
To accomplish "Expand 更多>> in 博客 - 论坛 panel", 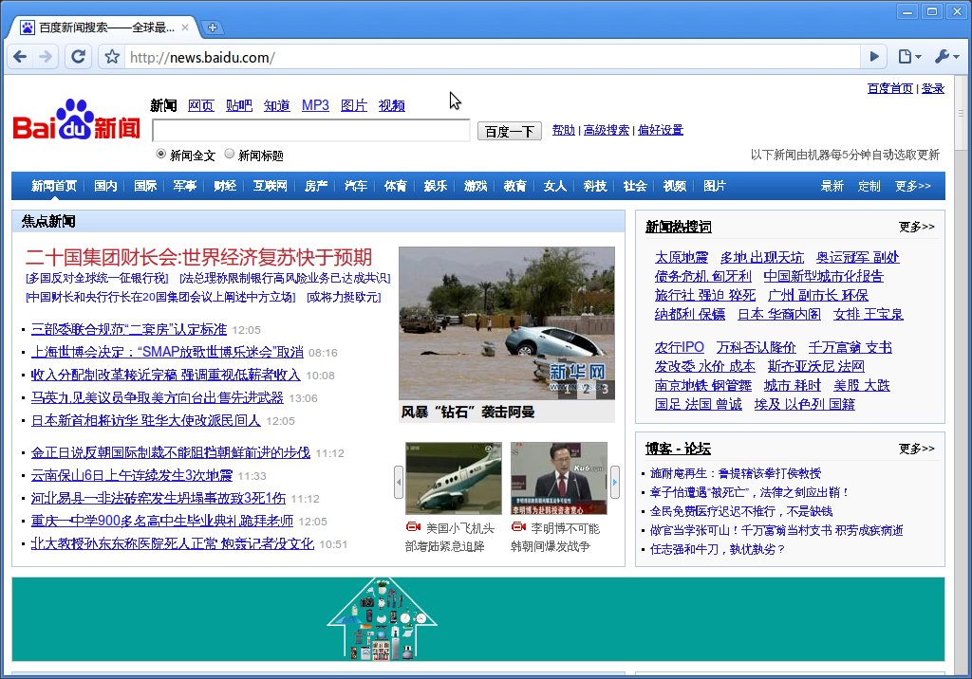I will point(917,449).
